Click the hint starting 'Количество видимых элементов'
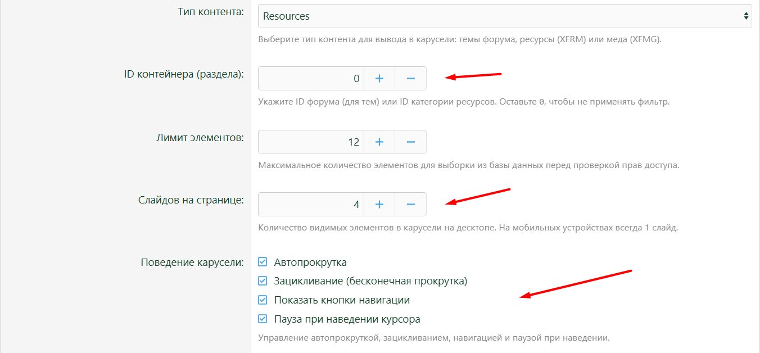Image resolution: width=760 pixels, height=353 pixels. (x=468, y=228)
